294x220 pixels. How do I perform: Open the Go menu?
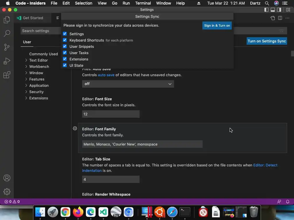115,3
